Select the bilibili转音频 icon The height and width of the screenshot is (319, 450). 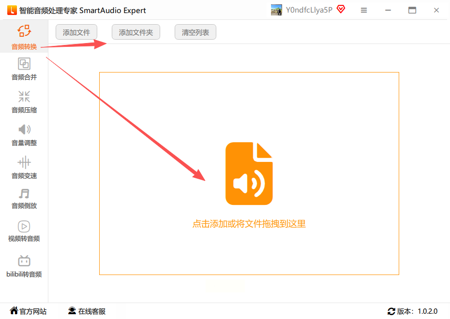[x=24, y=261]
